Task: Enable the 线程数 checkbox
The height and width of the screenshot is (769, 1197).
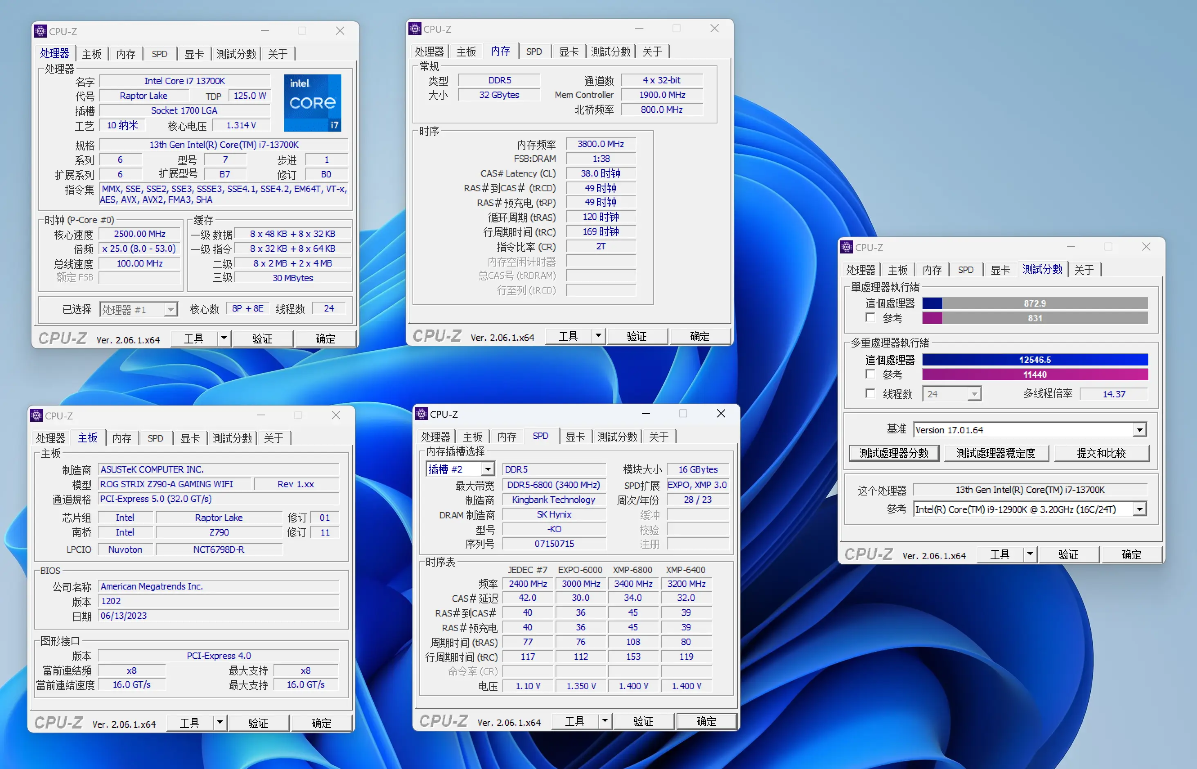Action: click(870, 393)
